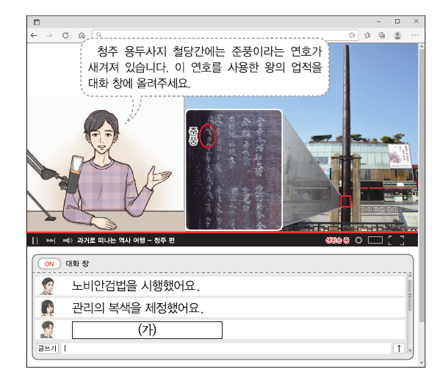Click the tab actions icon in title bar

[x=37, y=22]
